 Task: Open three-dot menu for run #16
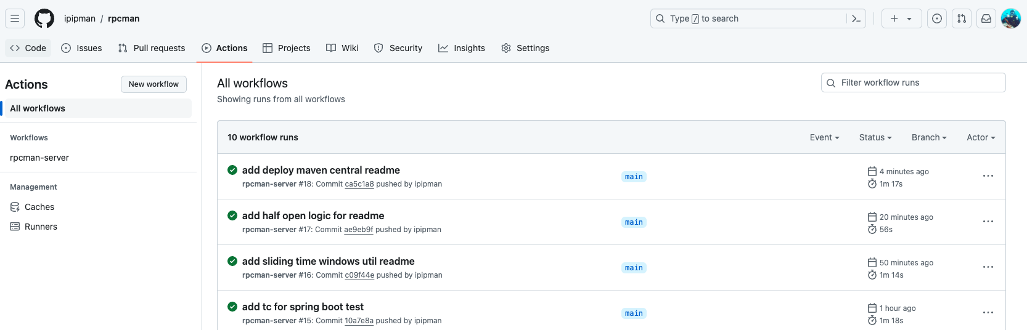pos(988,267)
